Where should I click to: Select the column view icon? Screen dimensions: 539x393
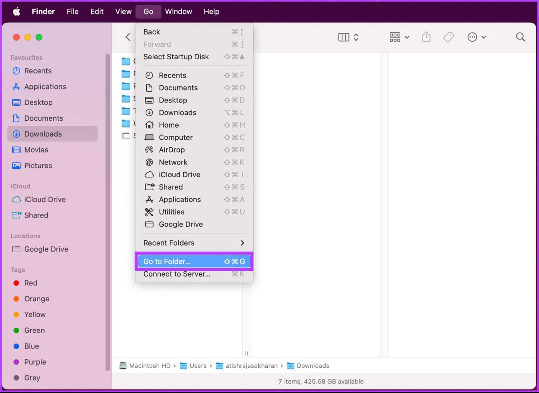(x=344, y=37)
